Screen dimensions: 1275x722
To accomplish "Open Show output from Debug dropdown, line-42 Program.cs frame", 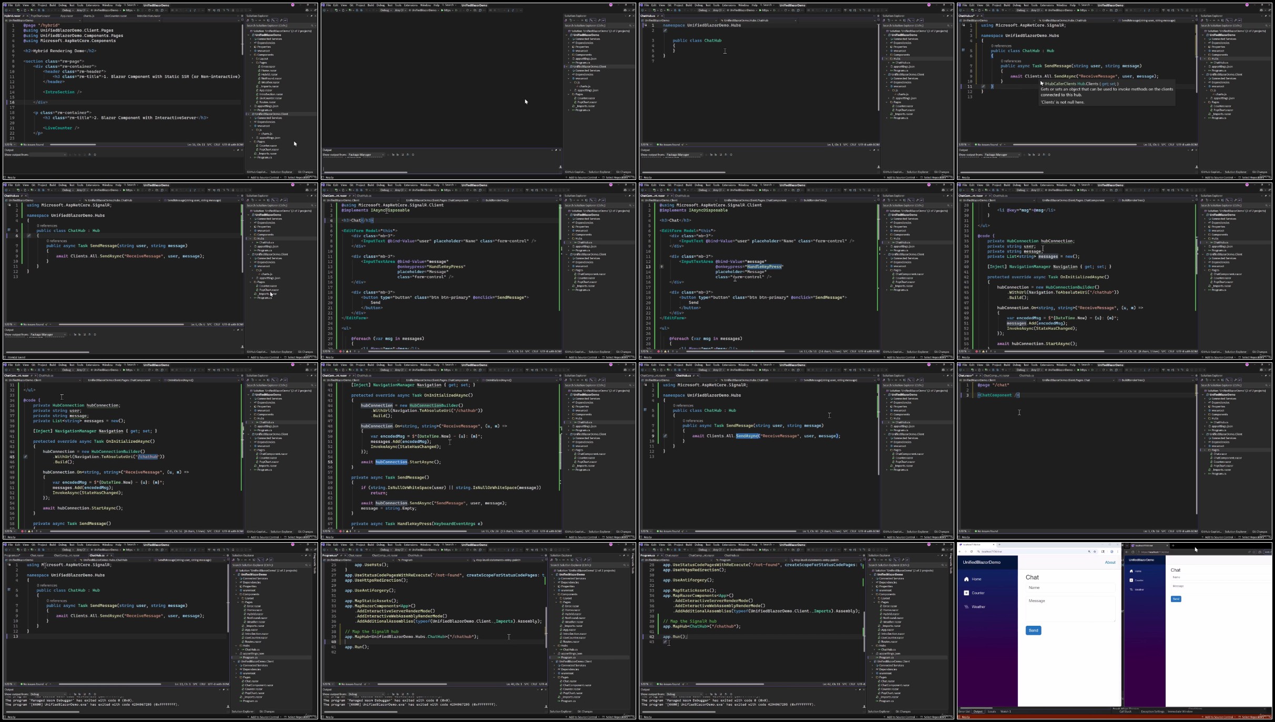I will coord(683,694).
